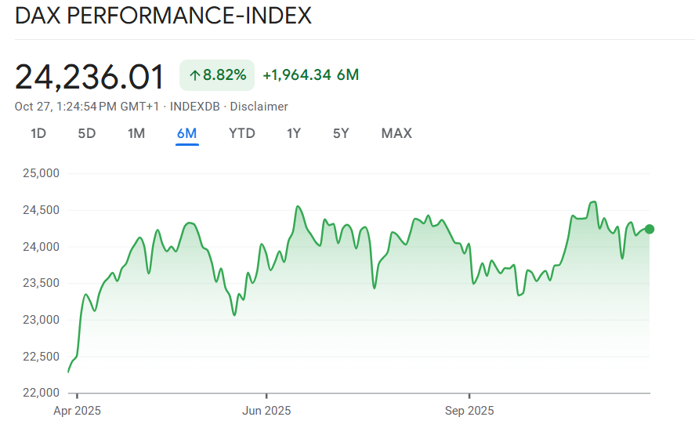Click the active 6M range tab
Screen dimensions: 695x428
click(187, 133)
